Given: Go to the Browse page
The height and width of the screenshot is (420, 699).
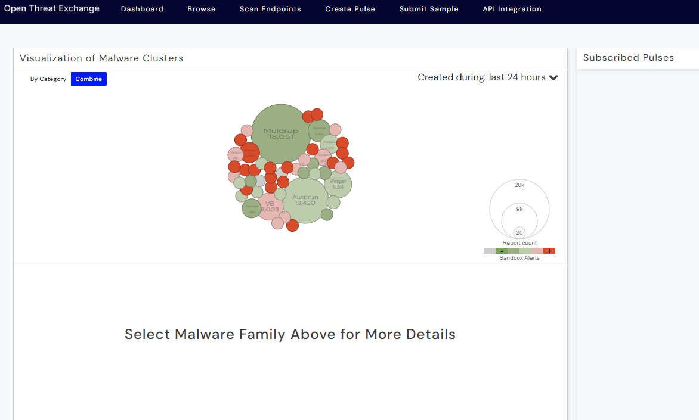Looking at the screenshot, I should click(201, 9).
